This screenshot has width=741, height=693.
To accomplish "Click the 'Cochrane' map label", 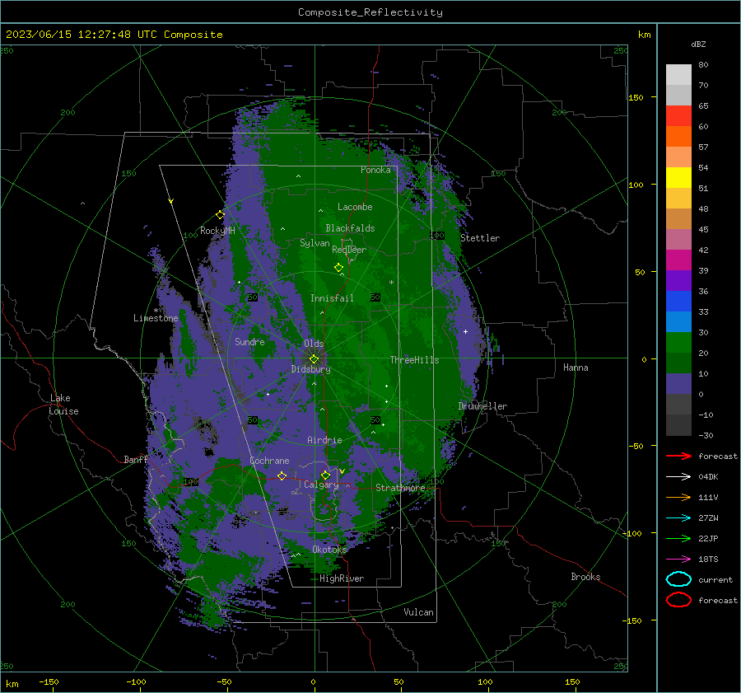I will (x=269, y=461).
